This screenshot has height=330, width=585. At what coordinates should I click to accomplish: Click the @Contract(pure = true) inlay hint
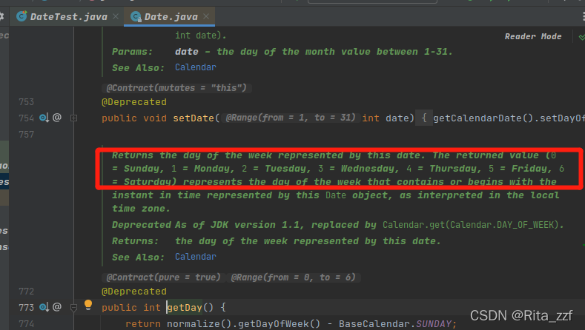click(x=163, y=277)
